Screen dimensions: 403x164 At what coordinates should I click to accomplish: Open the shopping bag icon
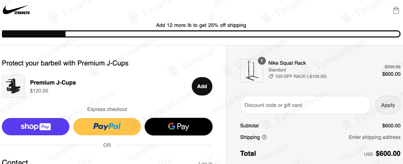396,10
